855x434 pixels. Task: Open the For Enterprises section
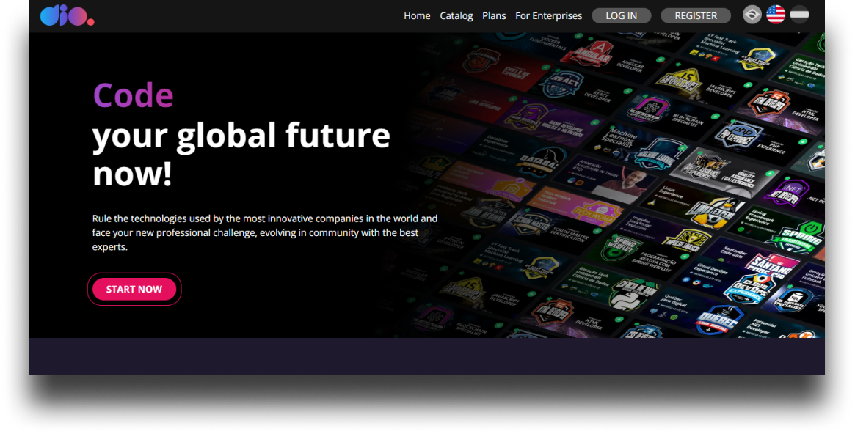pyautogui.click(x=548, y=16)
